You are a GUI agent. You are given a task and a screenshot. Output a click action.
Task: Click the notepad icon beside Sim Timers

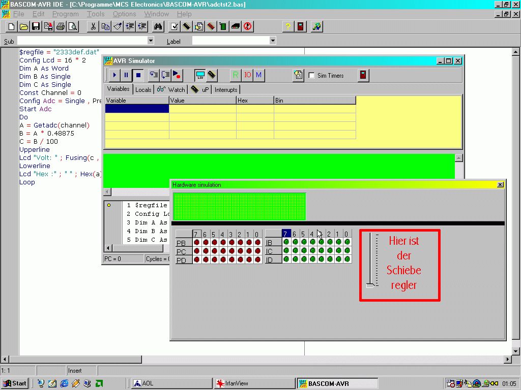point(298,75)
